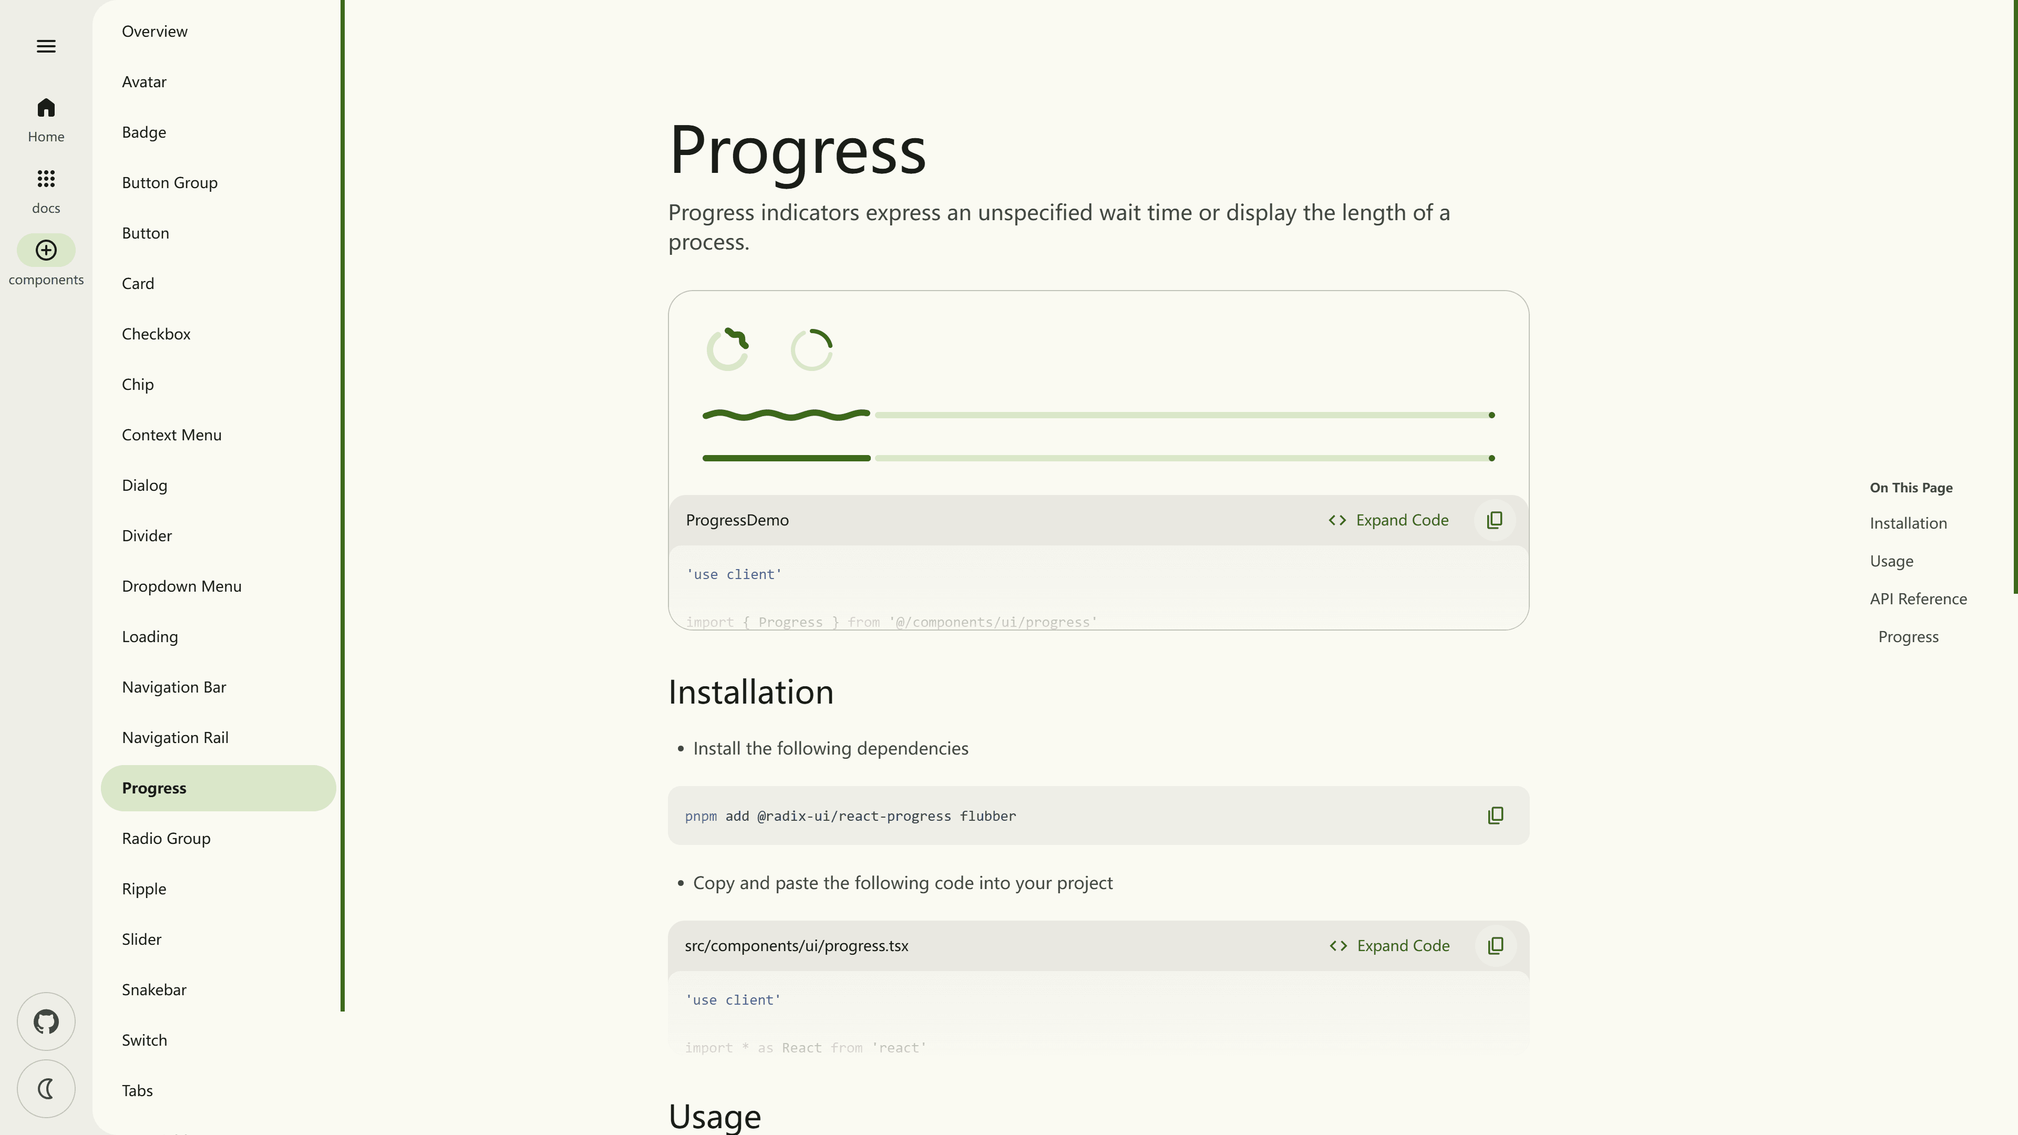Expand Code for ProgressDemo
The height and width of the screenshot is (1135, 2018).
click(1389, 520)
